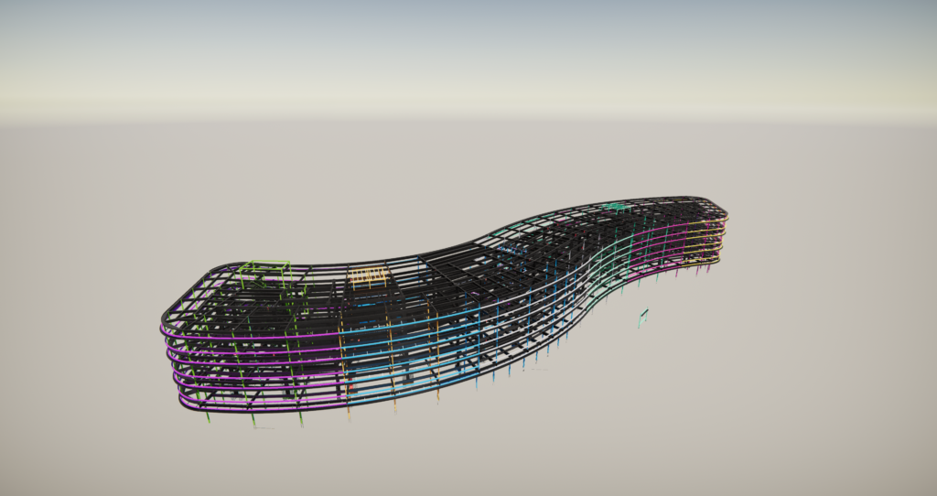Pick the detached teal frame beside the building
The width and height of the screenshot is (937, 496).
pyautogui.click(x=643, y=318)
